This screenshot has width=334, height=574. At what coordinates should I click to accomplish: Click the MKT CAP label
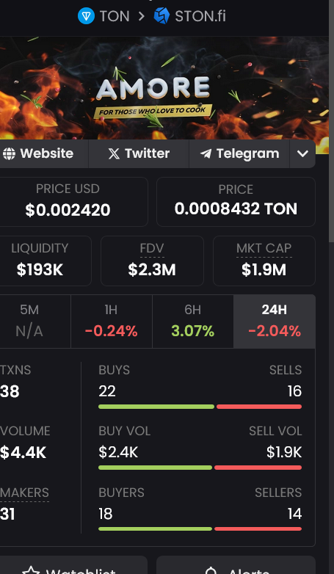(x=264, y=248)
